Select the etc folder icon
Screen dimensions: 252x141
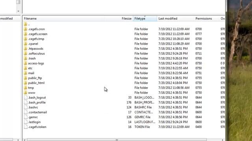click(25, 68)
